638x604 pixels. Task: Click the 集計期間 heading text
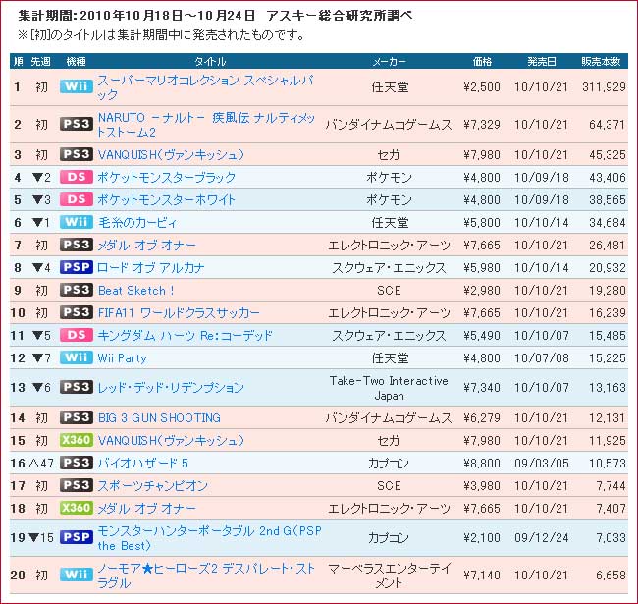pos(215,16)
